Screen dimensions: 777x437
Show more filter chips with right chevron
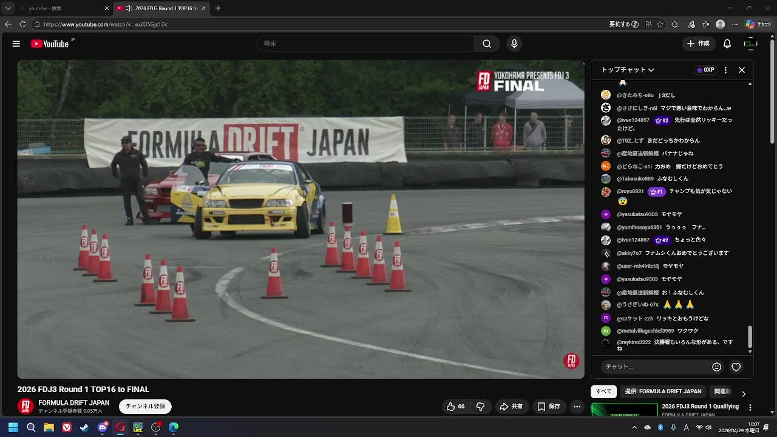(744, 394)
